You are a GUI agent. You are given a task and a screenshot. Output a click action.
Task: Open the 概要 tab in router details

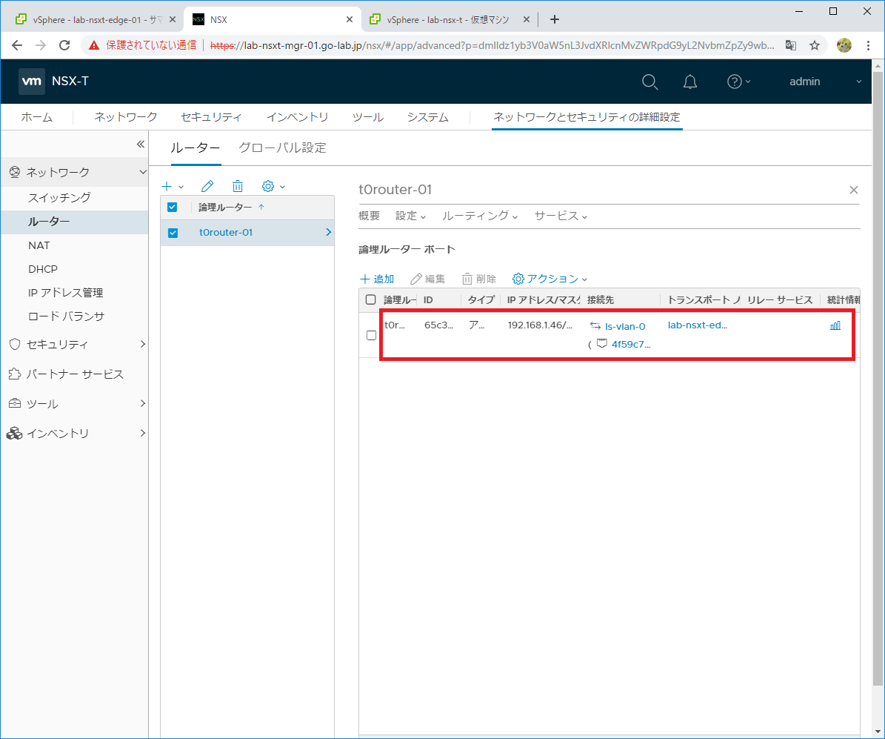pos(369,216)
